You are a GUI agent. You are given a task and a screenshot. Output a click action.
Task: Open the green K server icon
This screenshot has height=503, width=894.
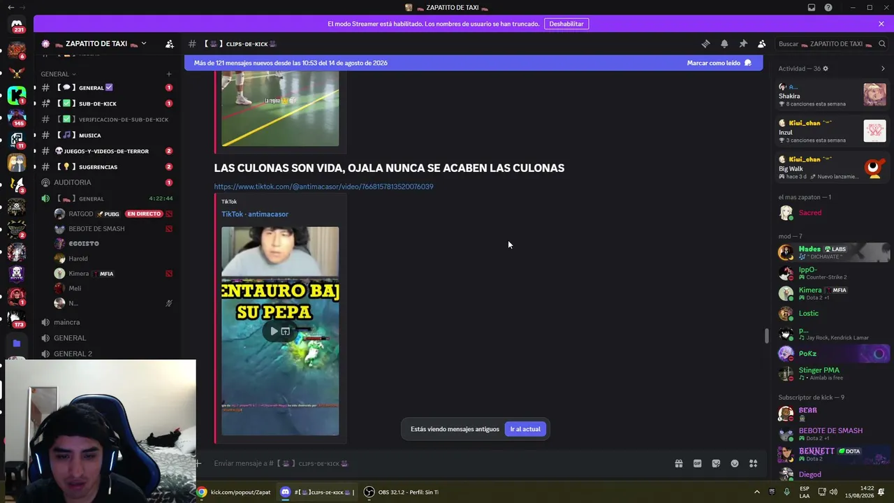[x=17, y=94]
